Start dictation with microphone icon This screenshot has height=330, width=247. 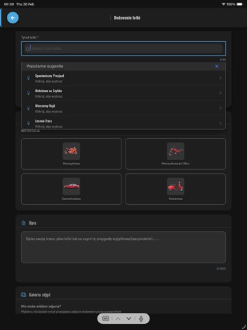141,318
